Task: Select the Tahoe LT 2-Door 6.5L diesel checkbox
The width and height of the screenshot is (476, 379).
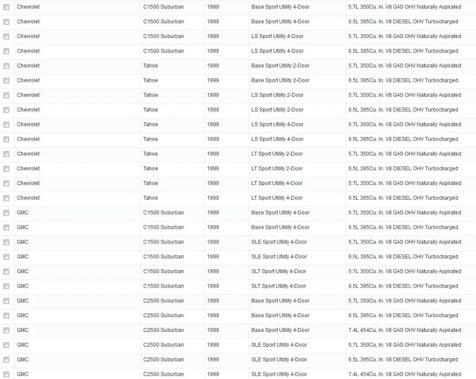Action: (6, 169)
